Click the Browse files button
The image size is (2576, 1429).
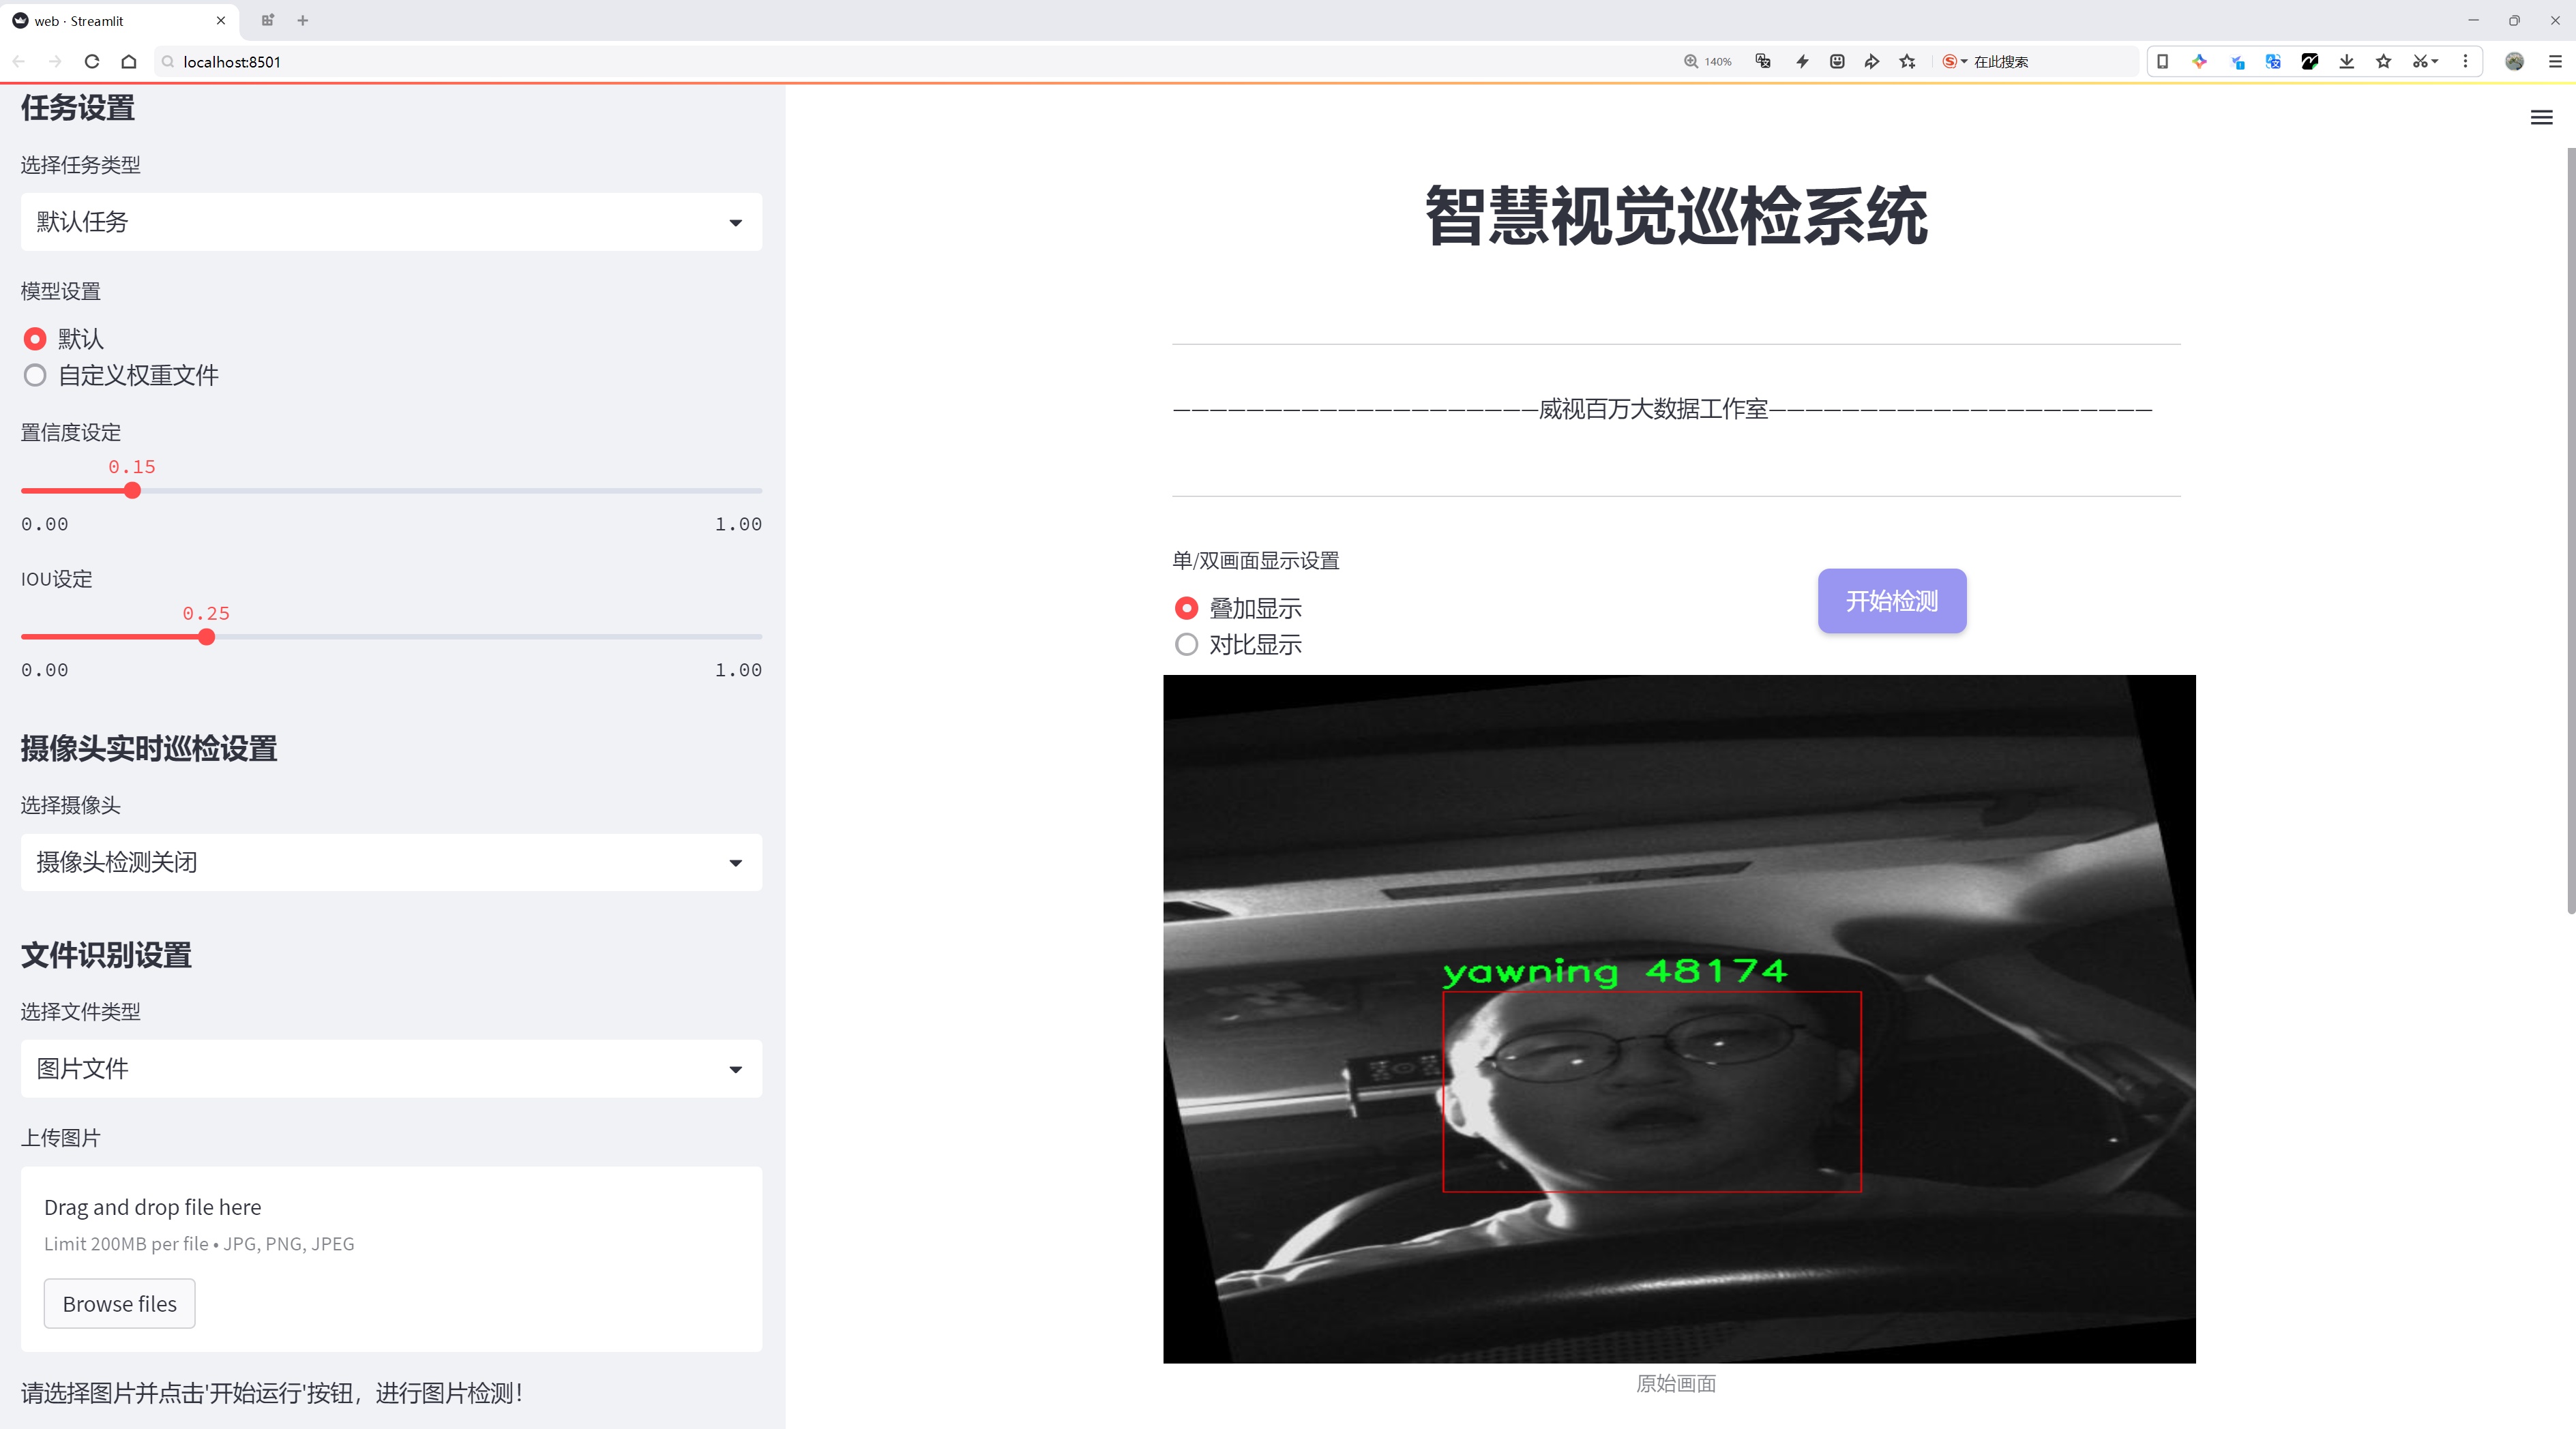click(x=119, y=1303)
